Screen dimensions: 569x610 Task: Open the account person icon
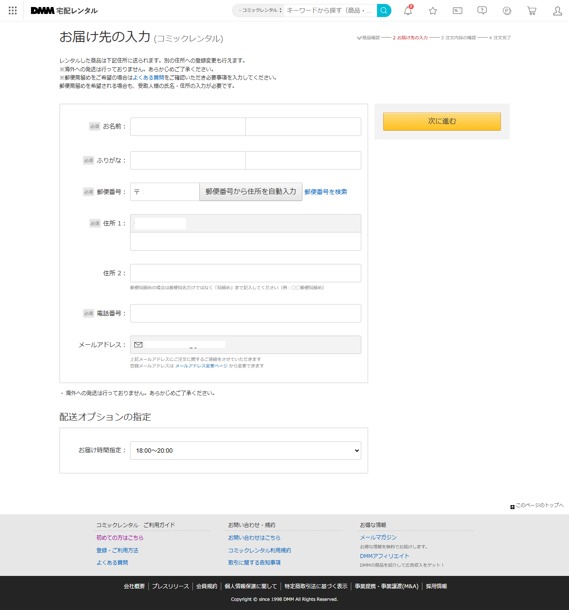coord(557,10)
